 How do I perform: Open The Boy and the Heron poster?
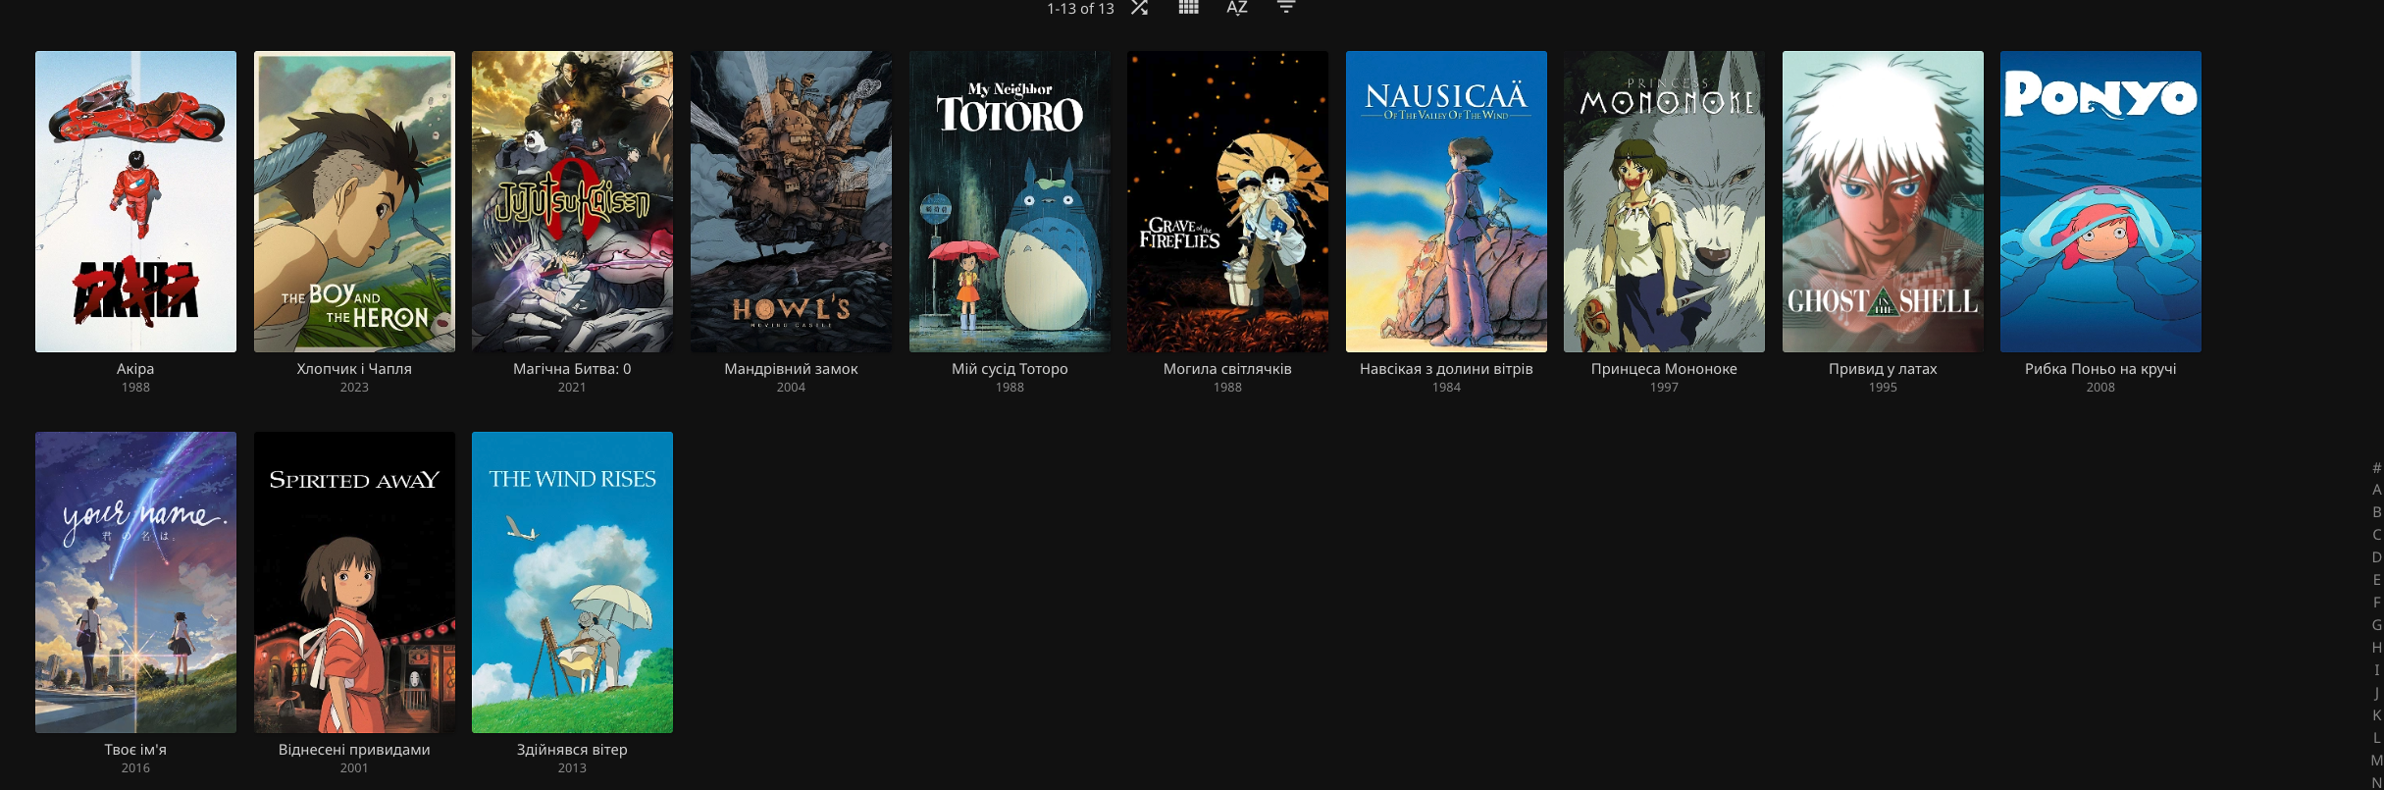[354, 201]
